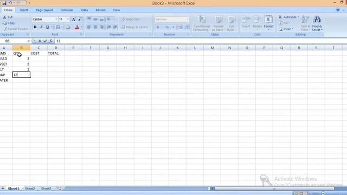Screen dimensions: 347x195
Task: Click the font color red A swatch
Action: tap(77, 27)
